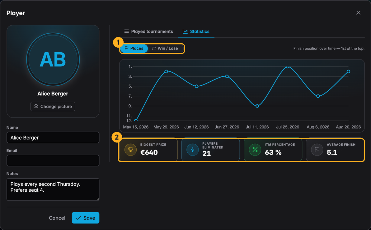Viewport: 371px width, 230px height.
Task: Click the 'Finish position over time' caption
Action: (x=329, y=48)
